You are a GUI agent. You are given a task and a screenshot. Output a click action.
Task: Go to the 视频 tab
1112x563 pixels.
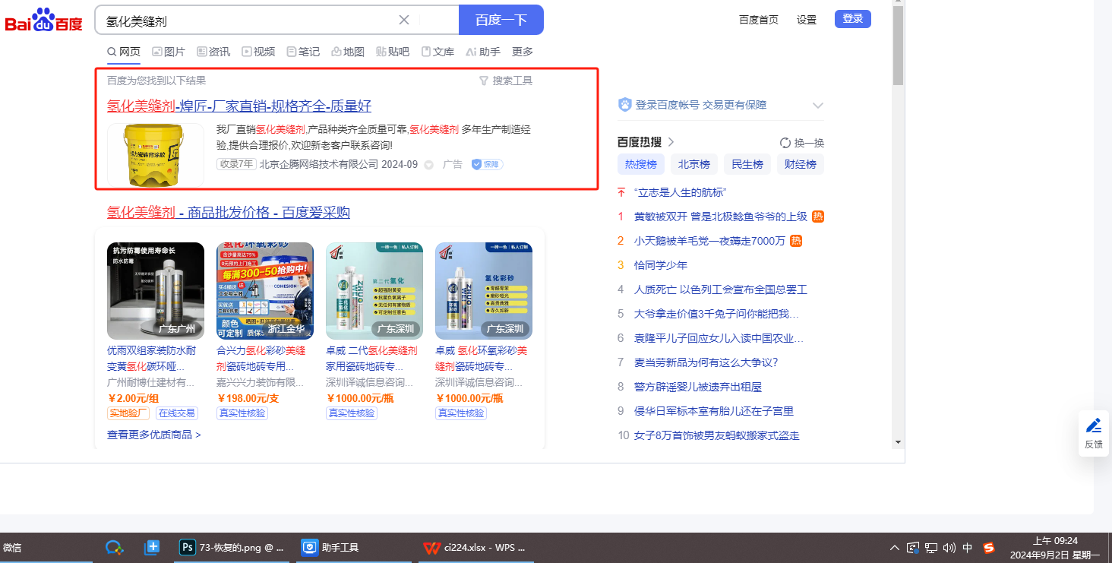pos(258,52)
